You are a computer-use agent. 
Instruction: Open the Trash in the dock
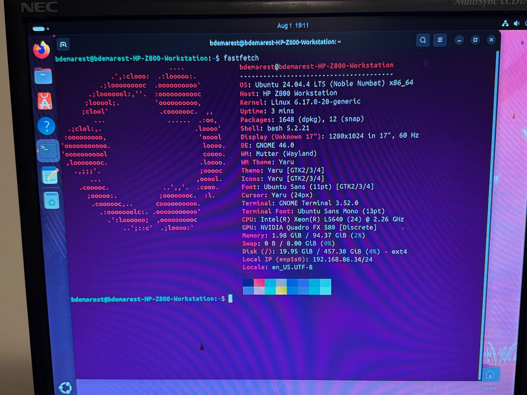coord(52,200)
